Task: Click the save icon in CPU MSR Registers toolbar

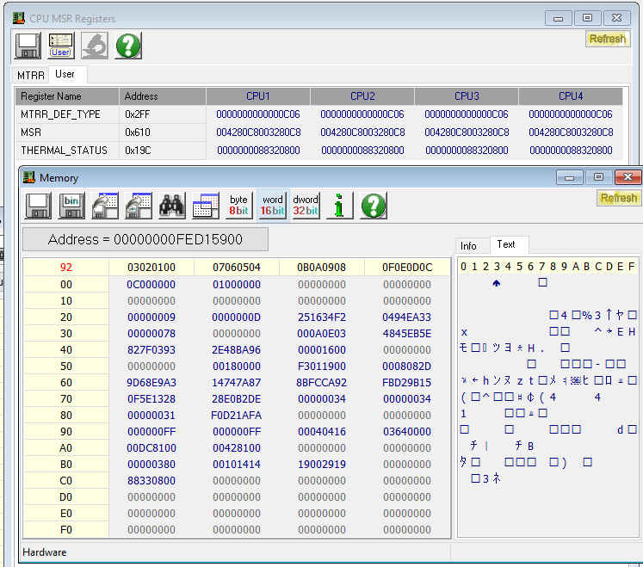Action: tap(28, 46)
